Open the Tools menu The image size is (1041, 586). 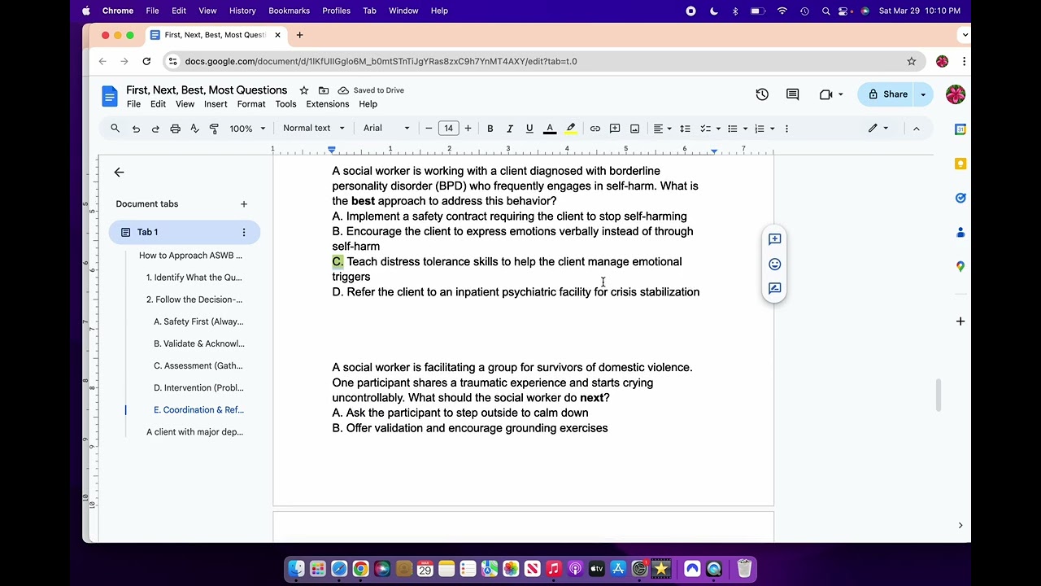[285, 104]
